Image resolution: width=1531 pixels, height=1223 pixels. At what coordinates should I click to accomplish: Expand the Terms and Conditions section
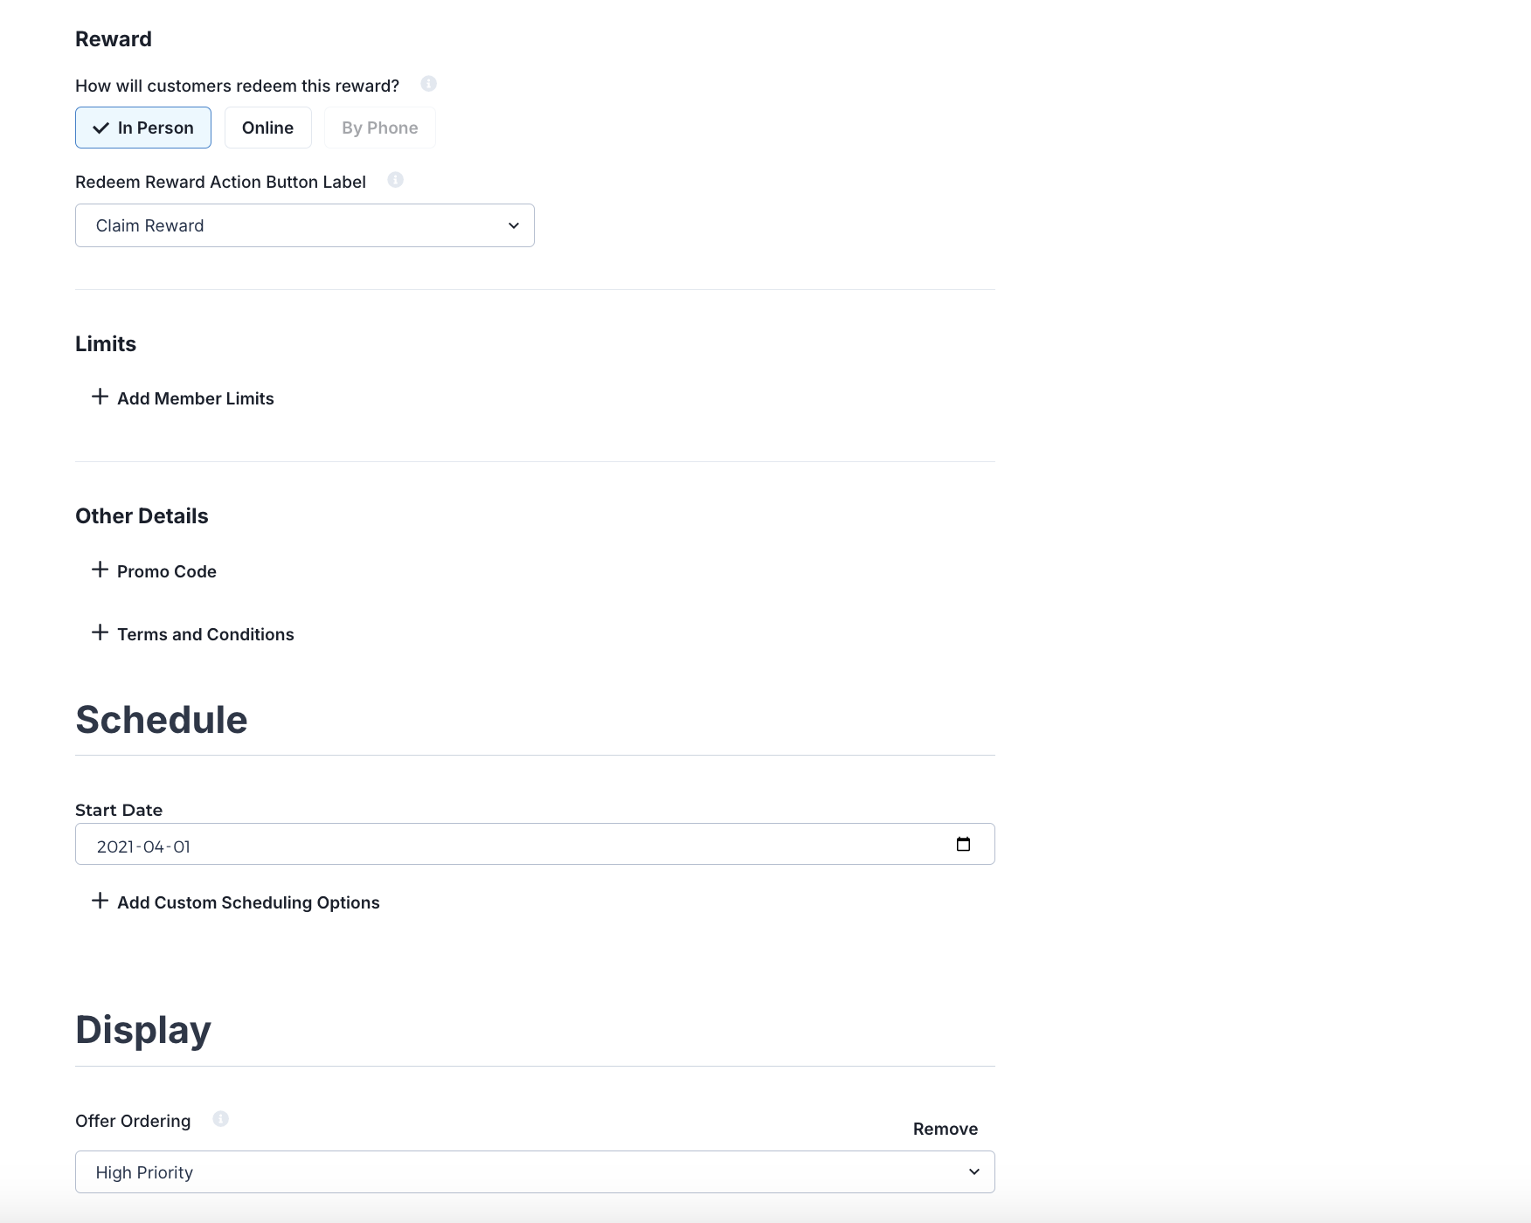pyautogui.click(x=205, y=634)
